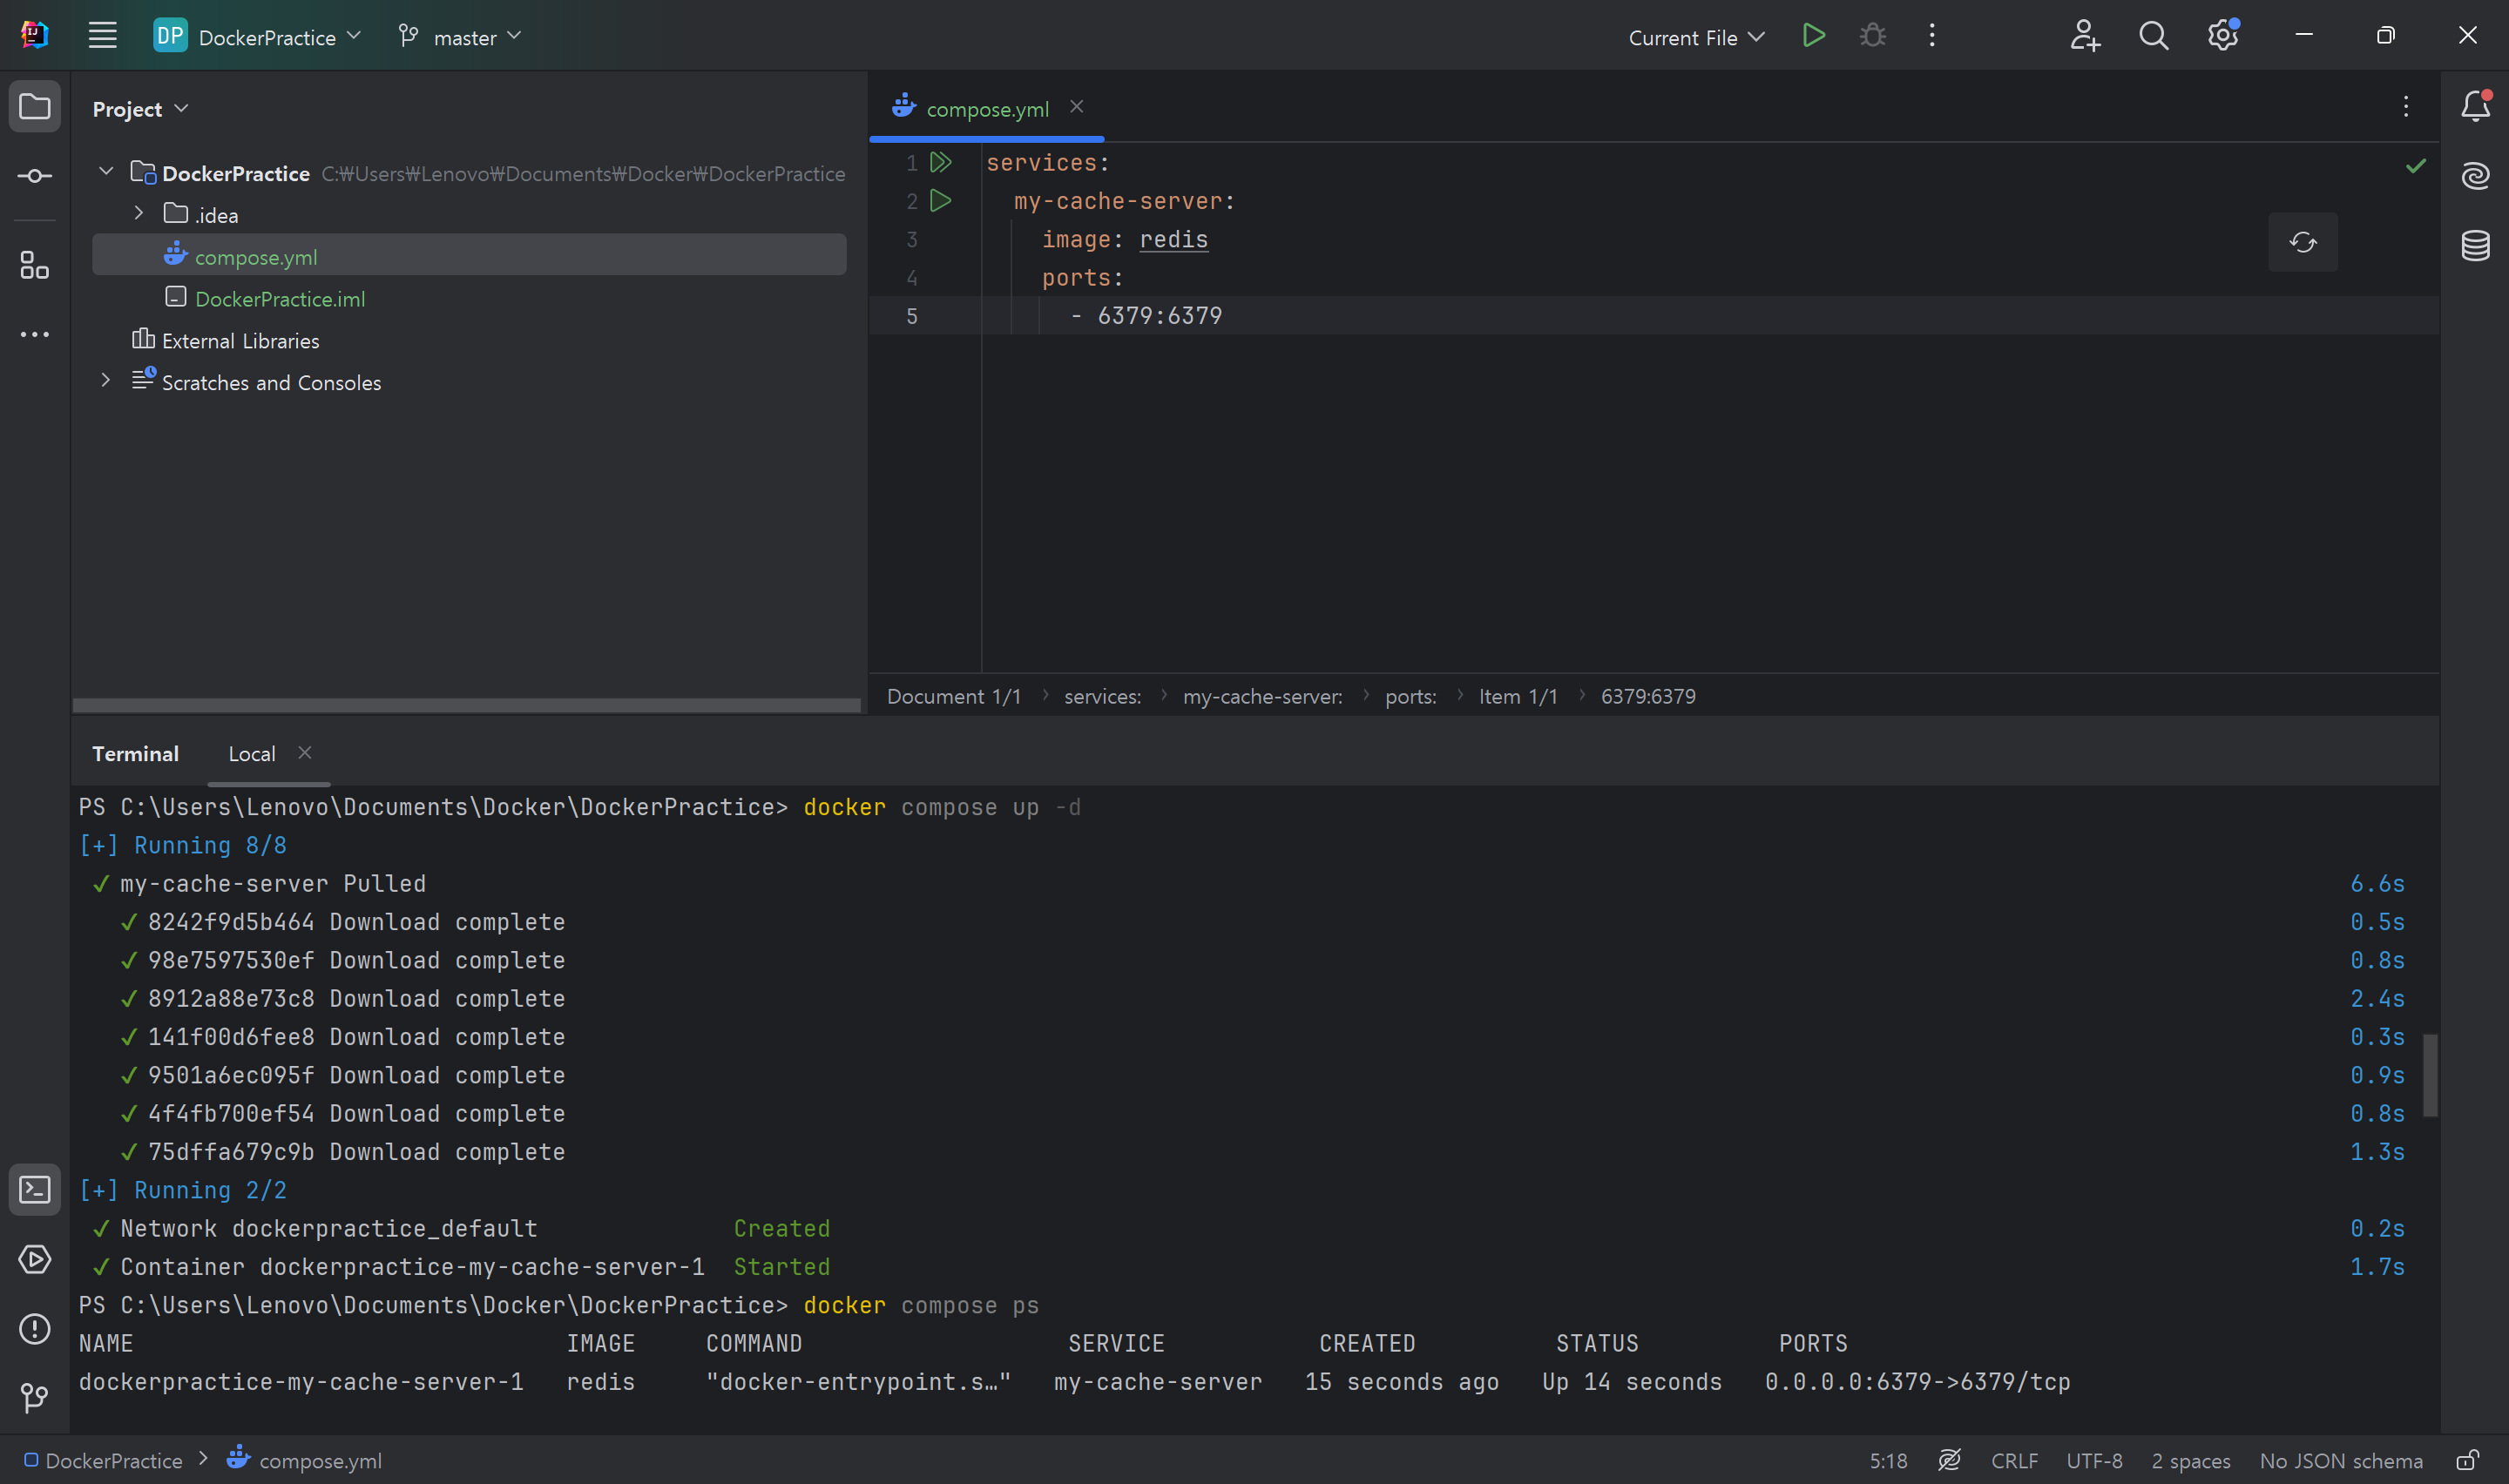Open the Database tool window
Viewport: 2509px width, 1484px height.
tap(2475, 245)
